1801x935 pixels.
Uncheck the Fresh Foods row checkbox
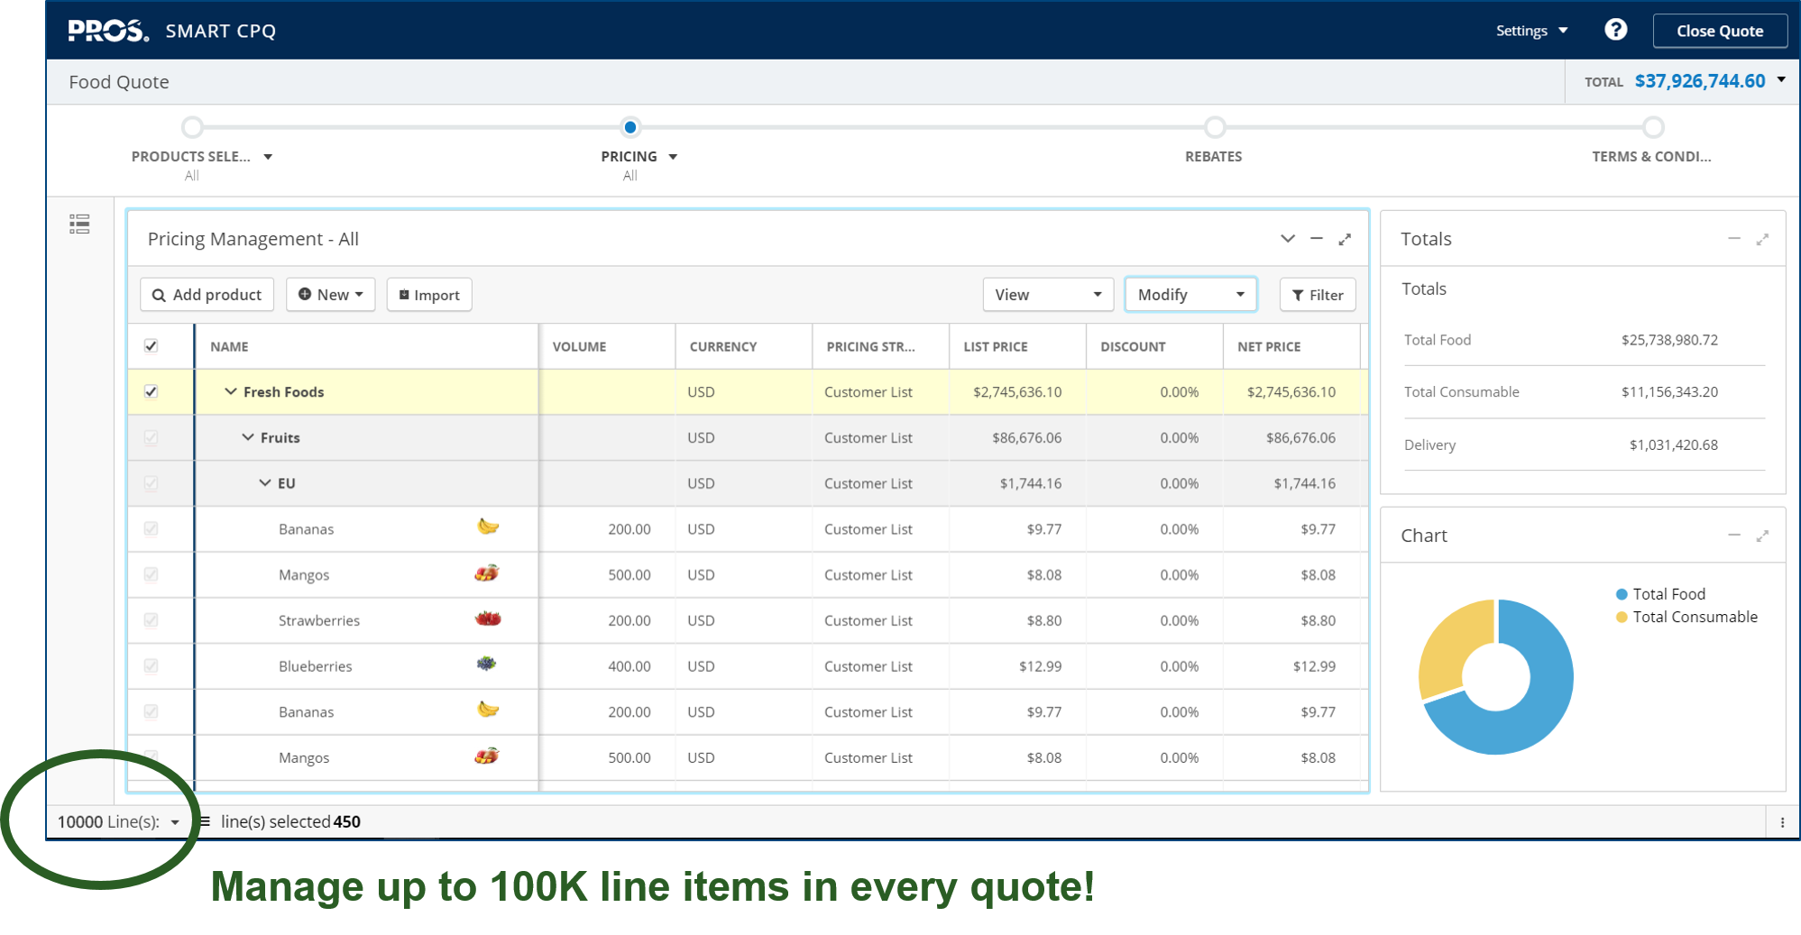pyautogui.click(x=152, y=392)
